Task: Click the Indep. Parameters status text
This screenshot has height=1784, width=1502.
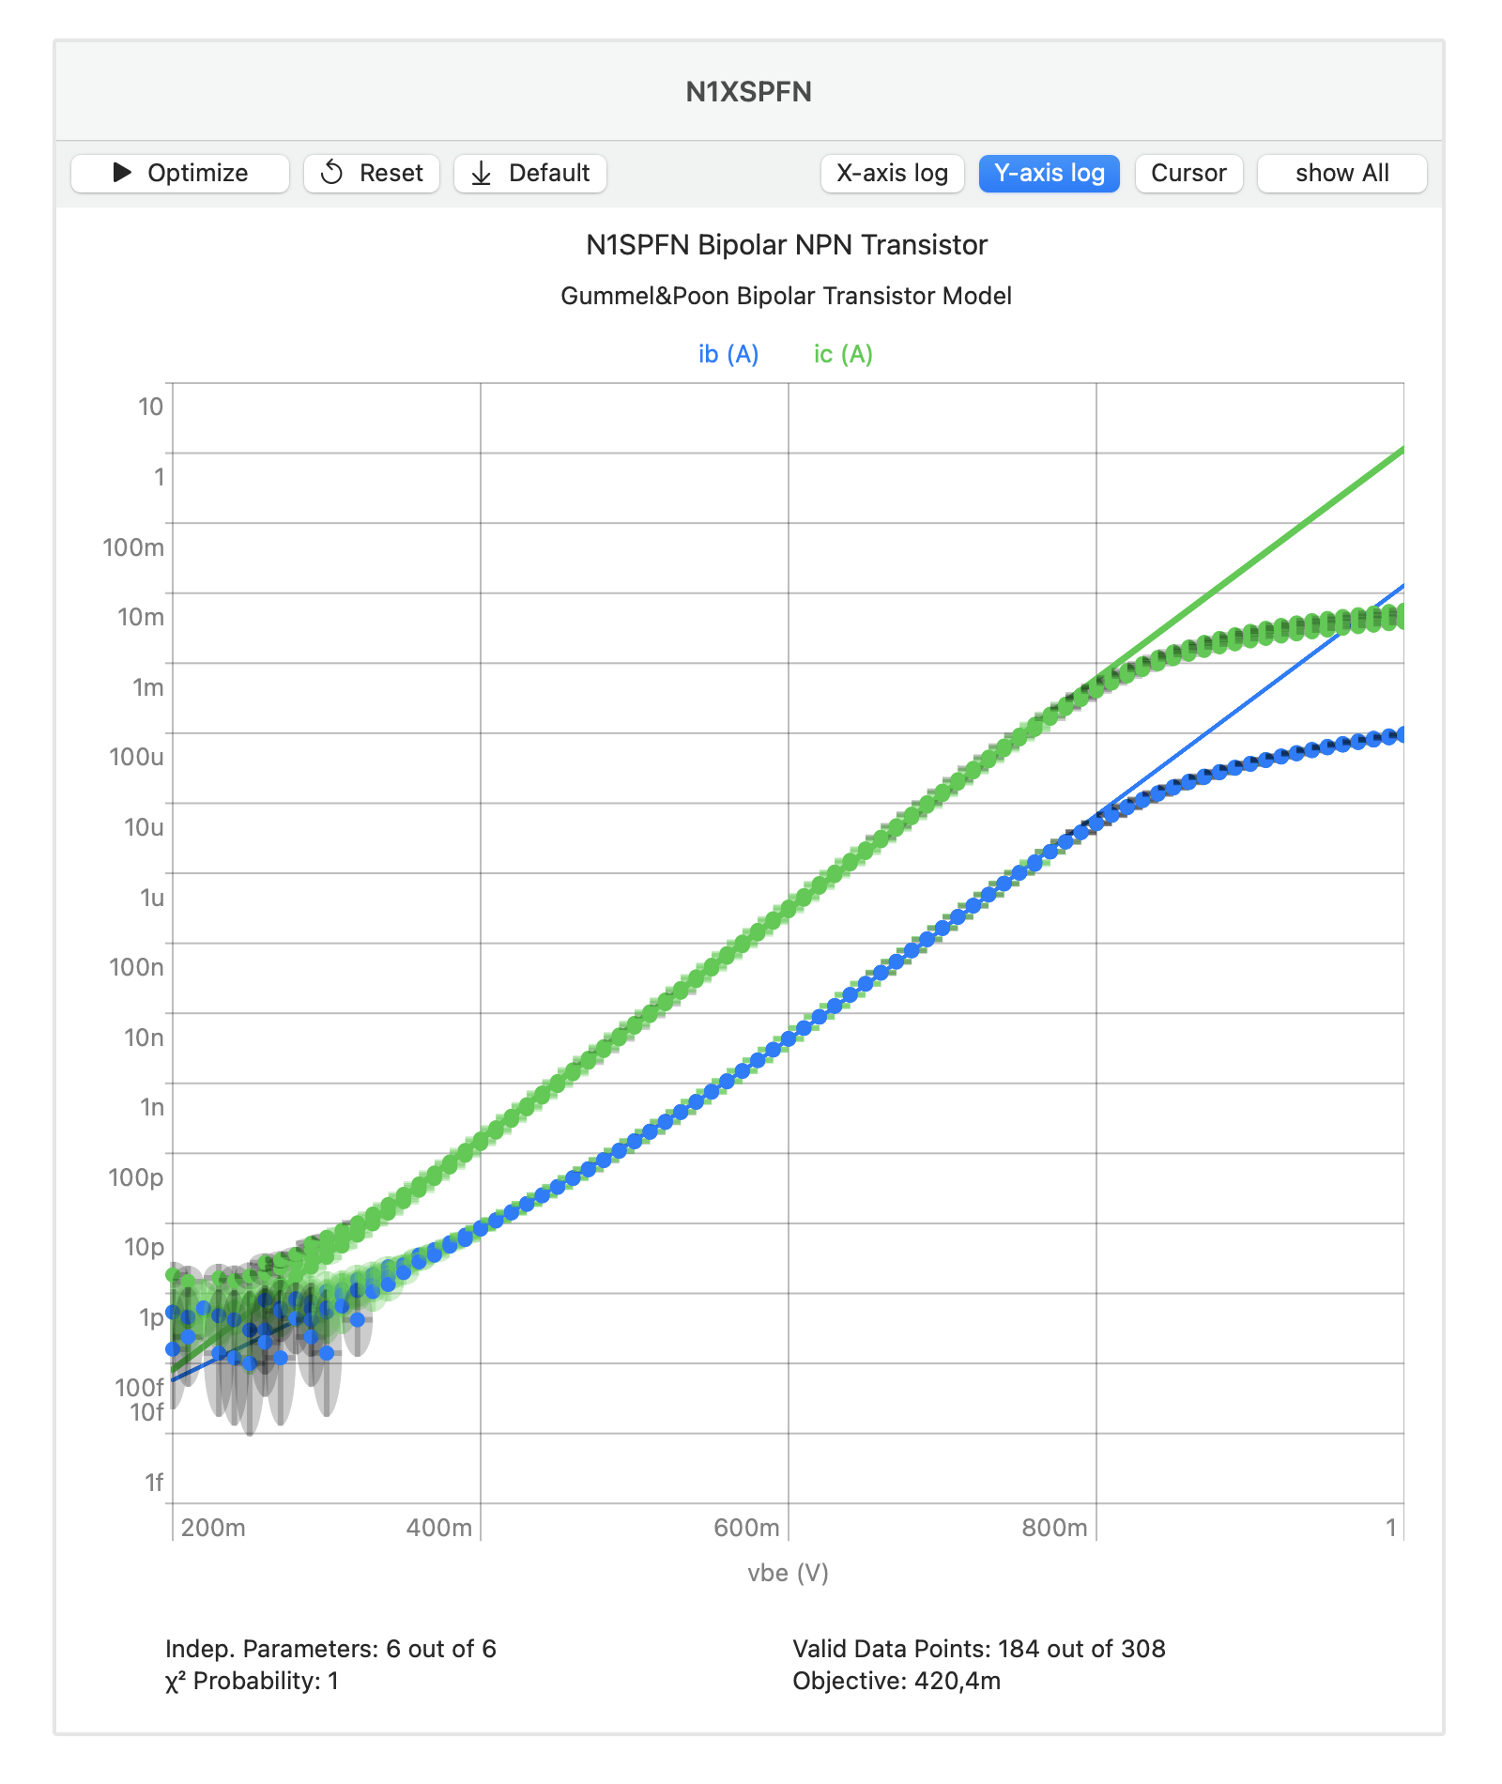Action: click(x=330, y=1649)
